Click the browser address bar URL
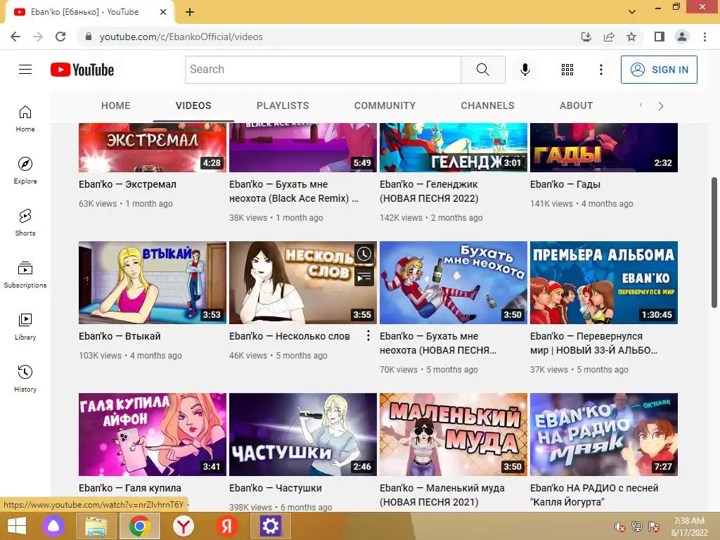The image size is (720, 540). point(181,37)
